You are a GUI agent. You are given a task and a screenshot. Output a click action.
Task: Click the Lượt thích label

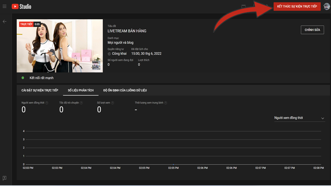(143, 60)
